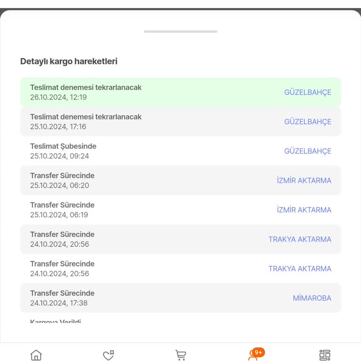Open the favorites heart icon

(109, 355)
